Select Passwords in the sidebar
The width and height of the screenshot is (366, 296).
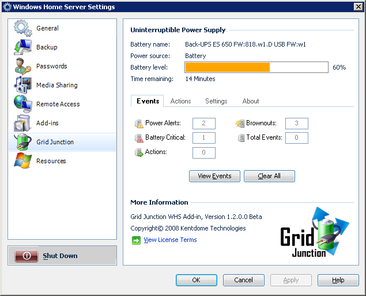point(62,66)
